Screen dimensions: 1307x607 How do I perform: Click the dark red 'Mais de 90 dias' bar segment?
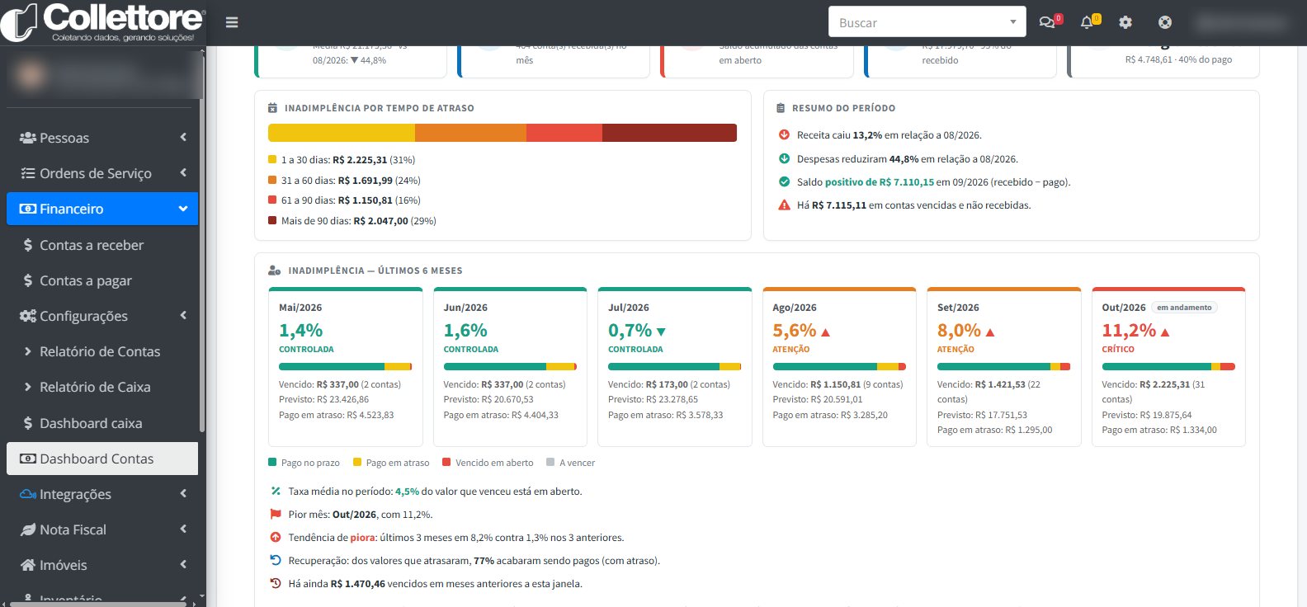[x=669, y=133]
